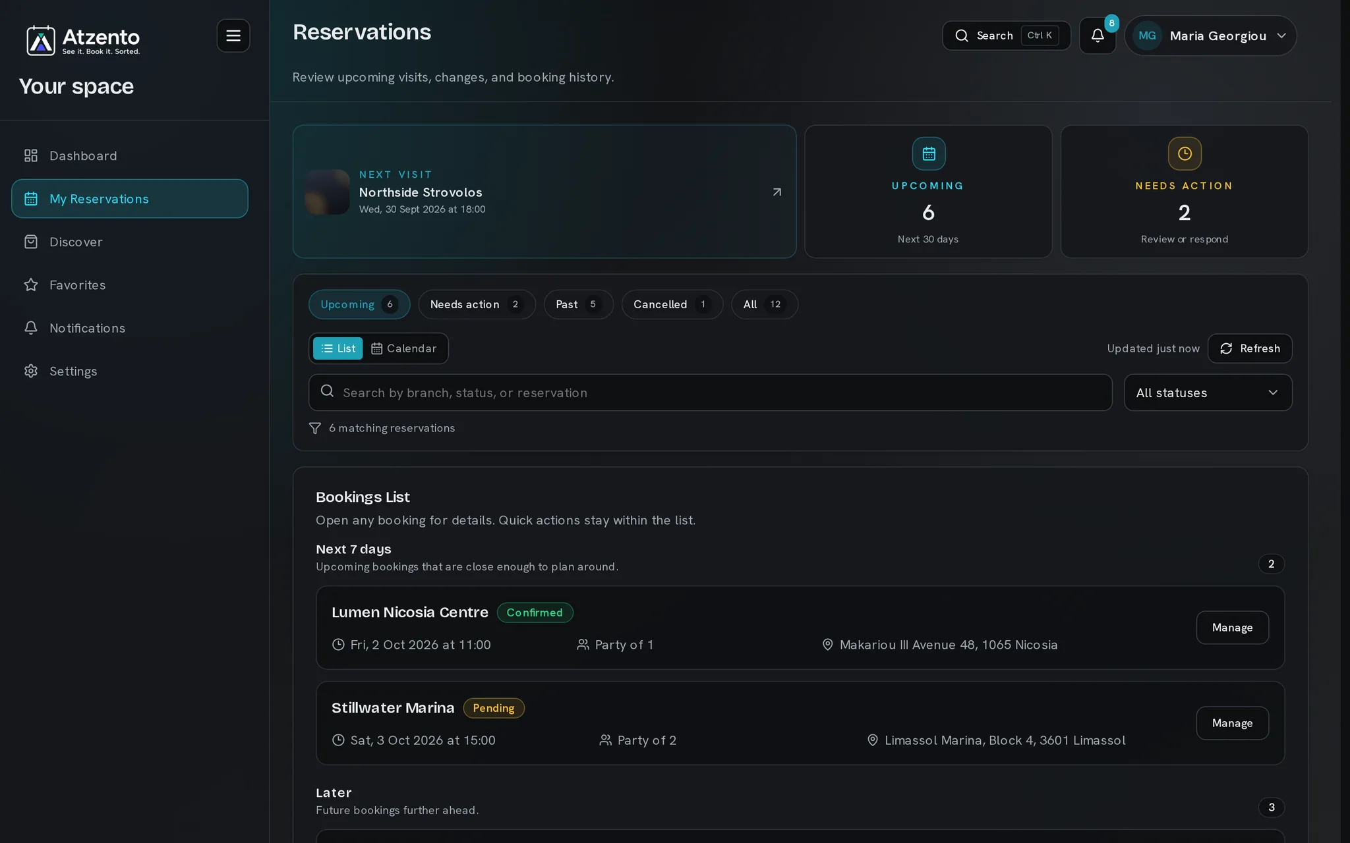
Task: Click the Confirmed status badge
Action: pyautogui.click(x=535, y=612)
